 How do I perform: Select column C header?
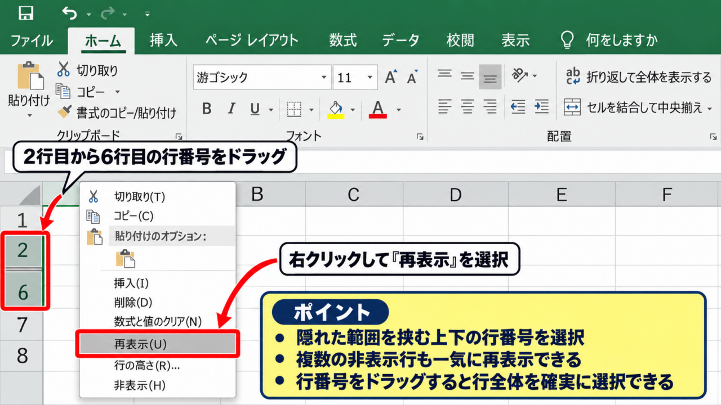tap(354, 195)
